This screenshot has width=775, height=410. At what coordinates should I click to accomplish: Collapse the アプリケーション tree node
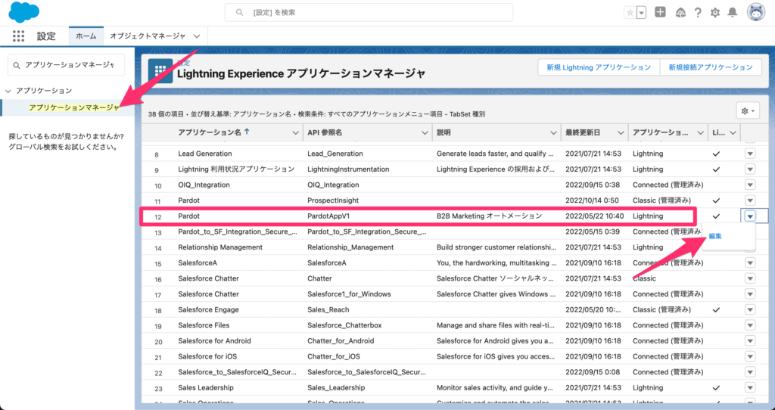(x=8, y=91)
